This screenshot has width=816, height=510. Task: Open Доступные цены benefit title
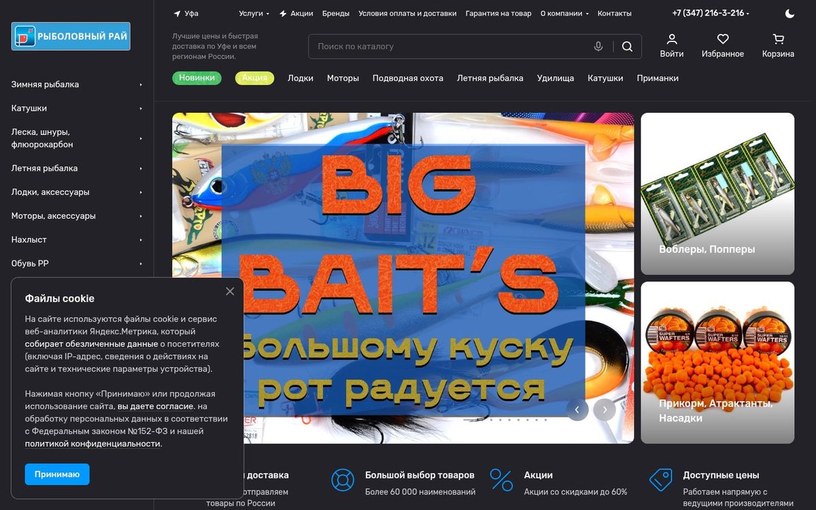[721, 475]
